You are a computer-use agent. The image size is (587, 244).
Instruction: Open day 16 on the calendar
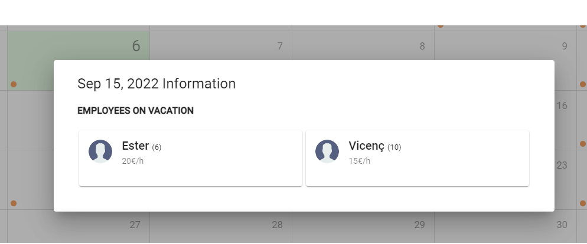(565, 120)
